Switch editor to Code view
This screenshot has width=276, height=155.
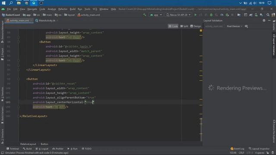(x=173, y=26)
